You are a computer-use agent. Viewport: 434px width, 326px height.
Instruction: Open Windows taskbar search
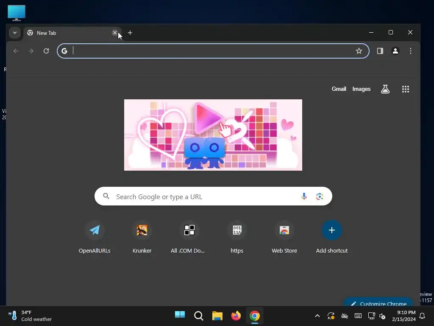(x=198, y=315)
